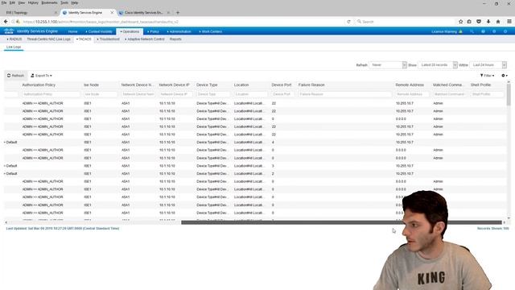This screenshot has width=515, height=290.
Task: Open the RADIUS submenu
Action: pyautogui.click(x=14, y=39)
